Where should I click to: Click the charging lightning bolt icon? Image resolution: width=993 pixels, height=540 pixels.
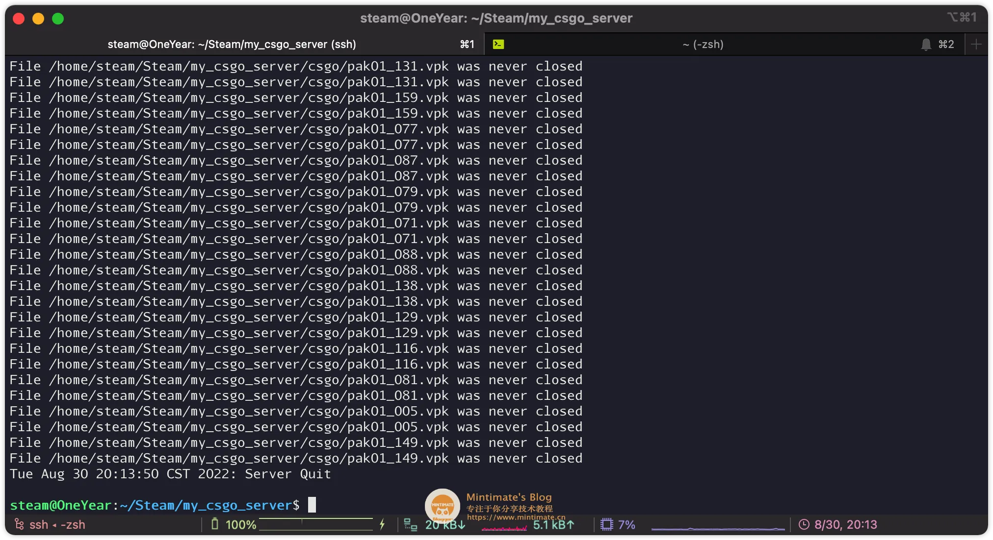(x=382, y=524)
